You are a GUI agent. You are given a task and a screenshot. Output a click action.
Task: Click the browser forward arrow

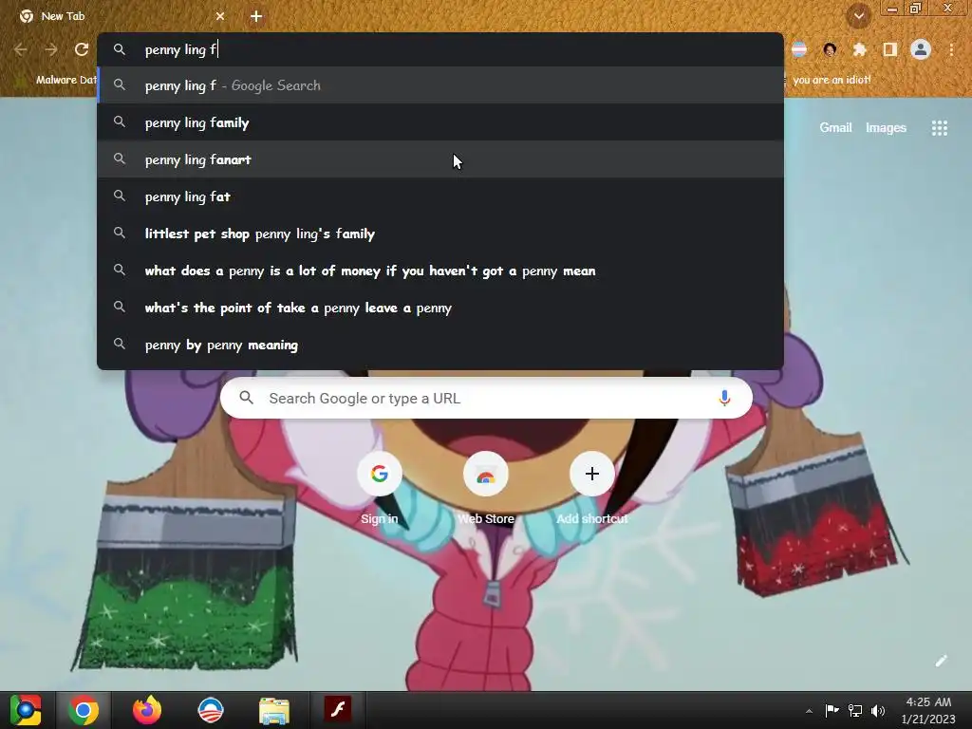coord(51,49)
